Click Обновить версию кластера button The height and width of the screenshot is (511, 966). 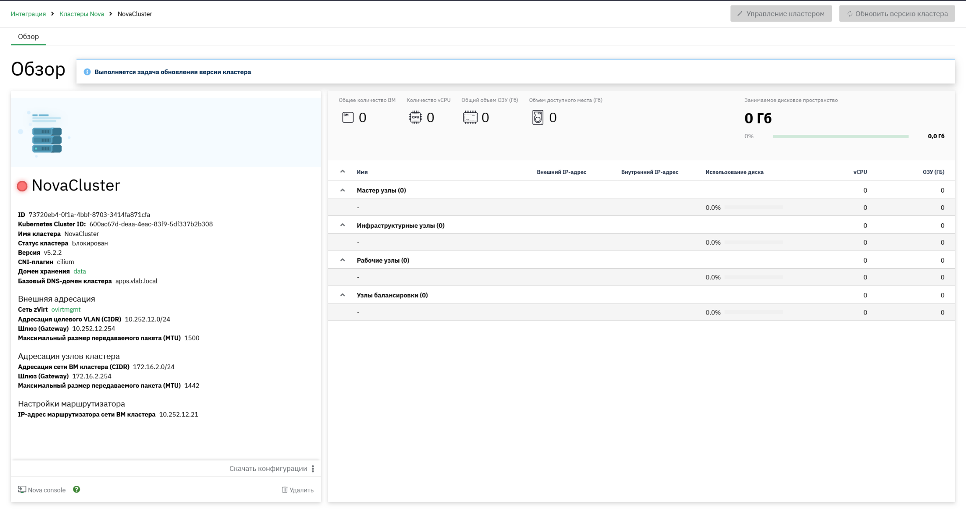pos(897,13)
